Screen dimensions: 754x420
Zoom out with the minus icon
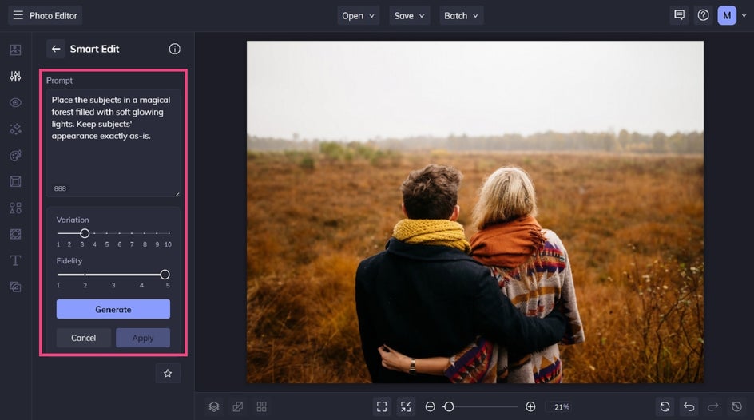click(431, 407)
